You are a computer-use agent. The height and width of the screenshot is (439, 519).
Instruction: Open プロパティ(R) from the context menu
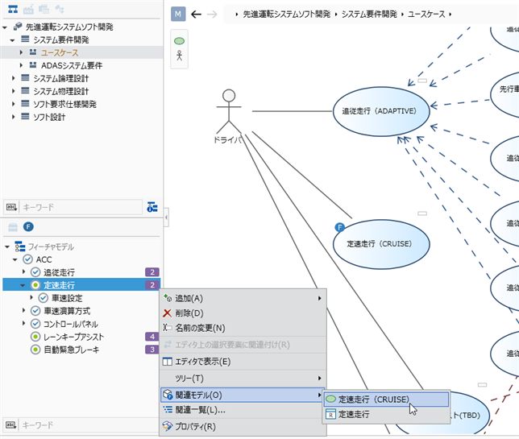pos(195,426)
